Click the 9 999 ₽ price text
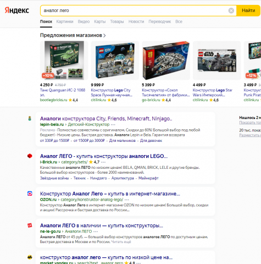Viewport: 261px width, 264px height. (x=97, y=85)
